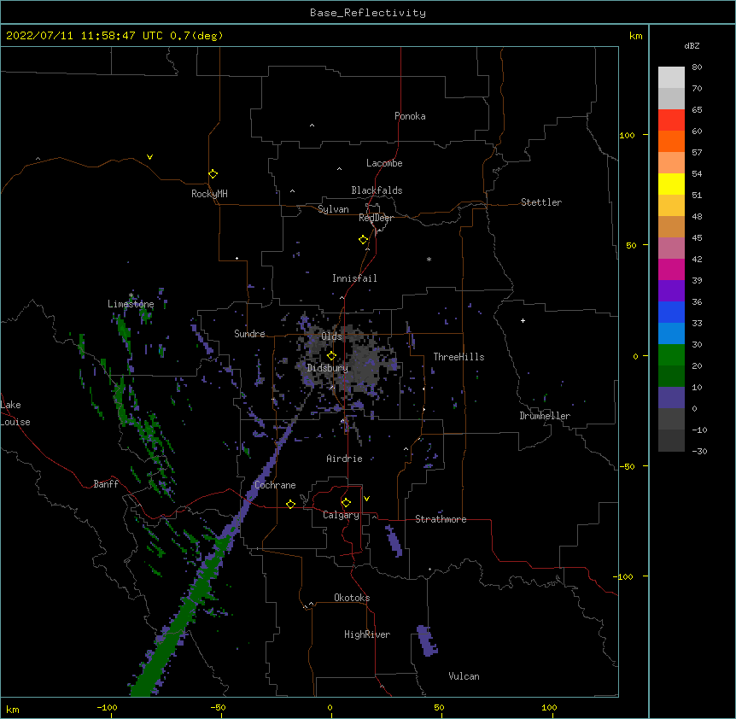Viewport: 736px width, 719px height.
Task: Select the yellow diamond marker below RedDeer
Action: (364, 240)
